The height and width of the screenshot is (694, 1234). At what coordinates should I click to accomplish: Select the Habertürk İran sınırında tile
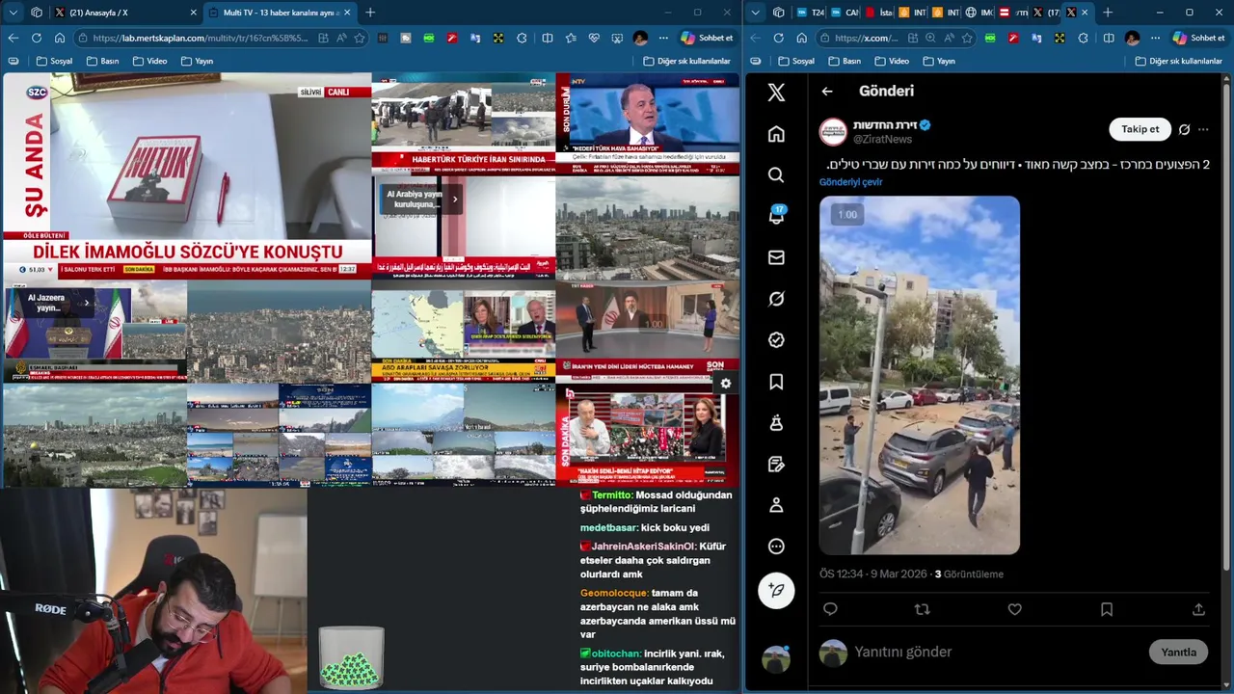[464, 124]
